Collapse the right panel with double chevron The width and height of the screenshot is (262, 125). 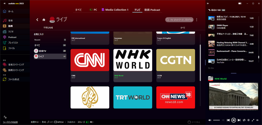pos(208,3)
